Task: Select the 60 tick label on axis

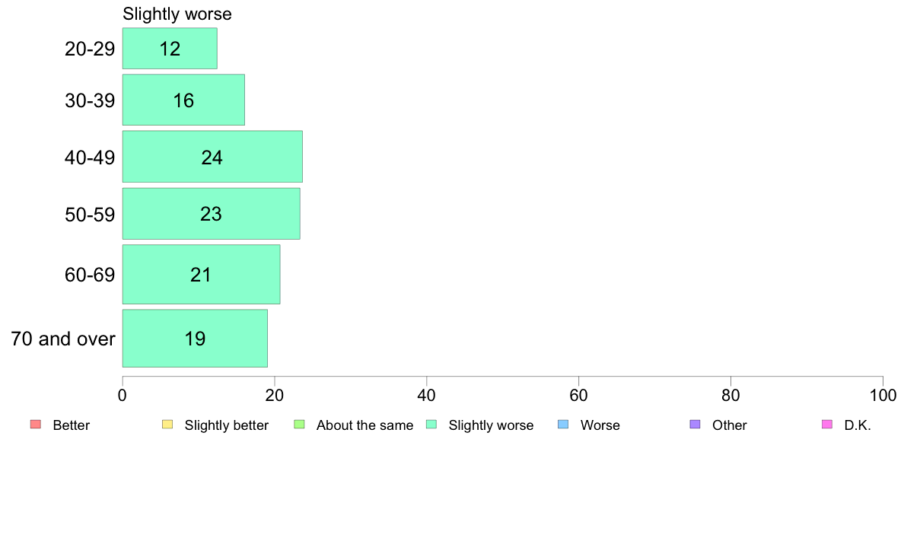Action: (x=578, y=395)
